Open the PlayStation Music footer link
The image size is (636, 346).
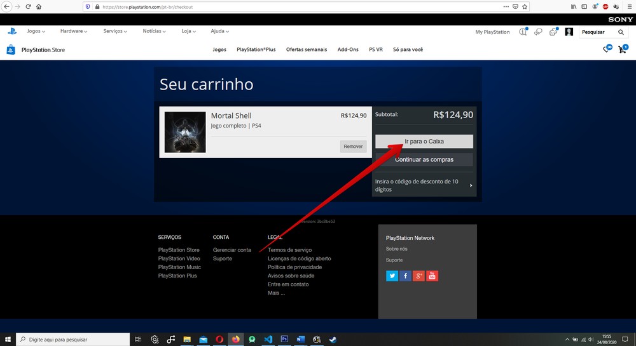(179, 267)
